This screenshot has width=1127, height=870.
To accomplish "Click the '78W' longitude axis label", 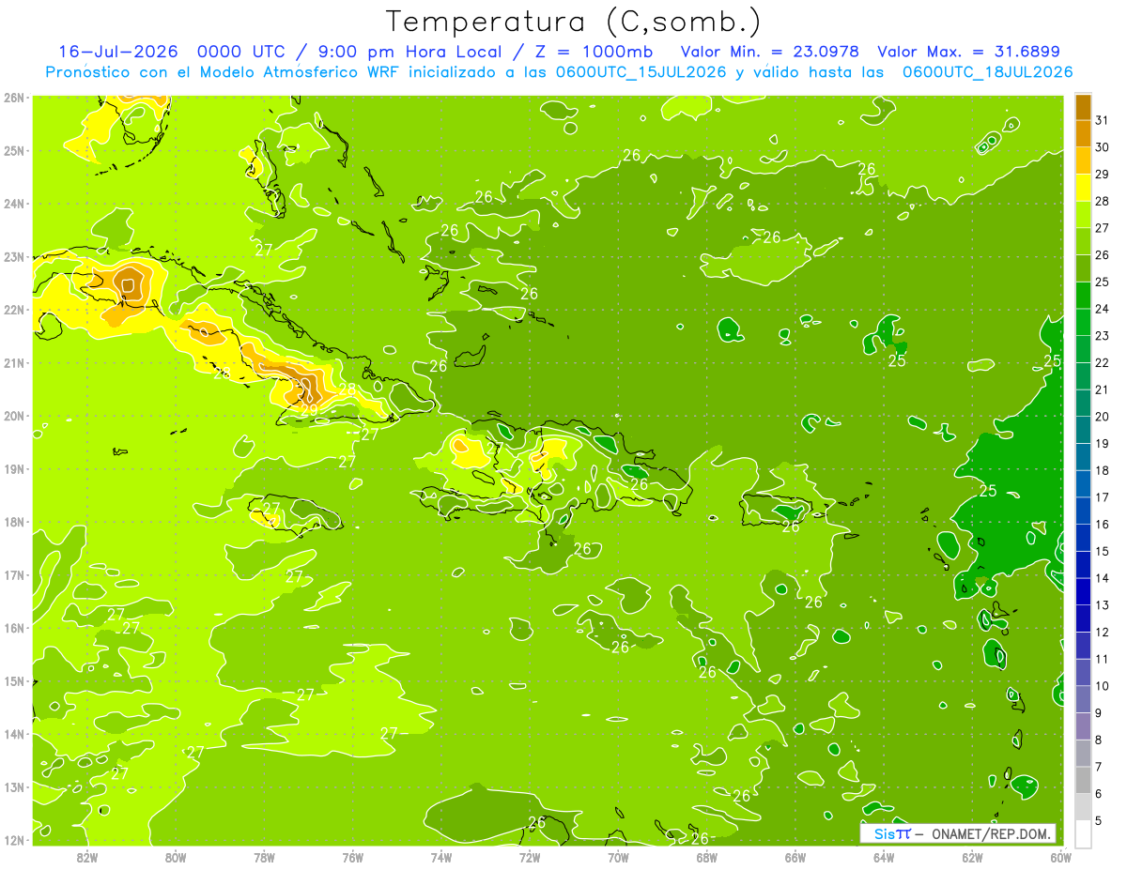I will [264, 857].
